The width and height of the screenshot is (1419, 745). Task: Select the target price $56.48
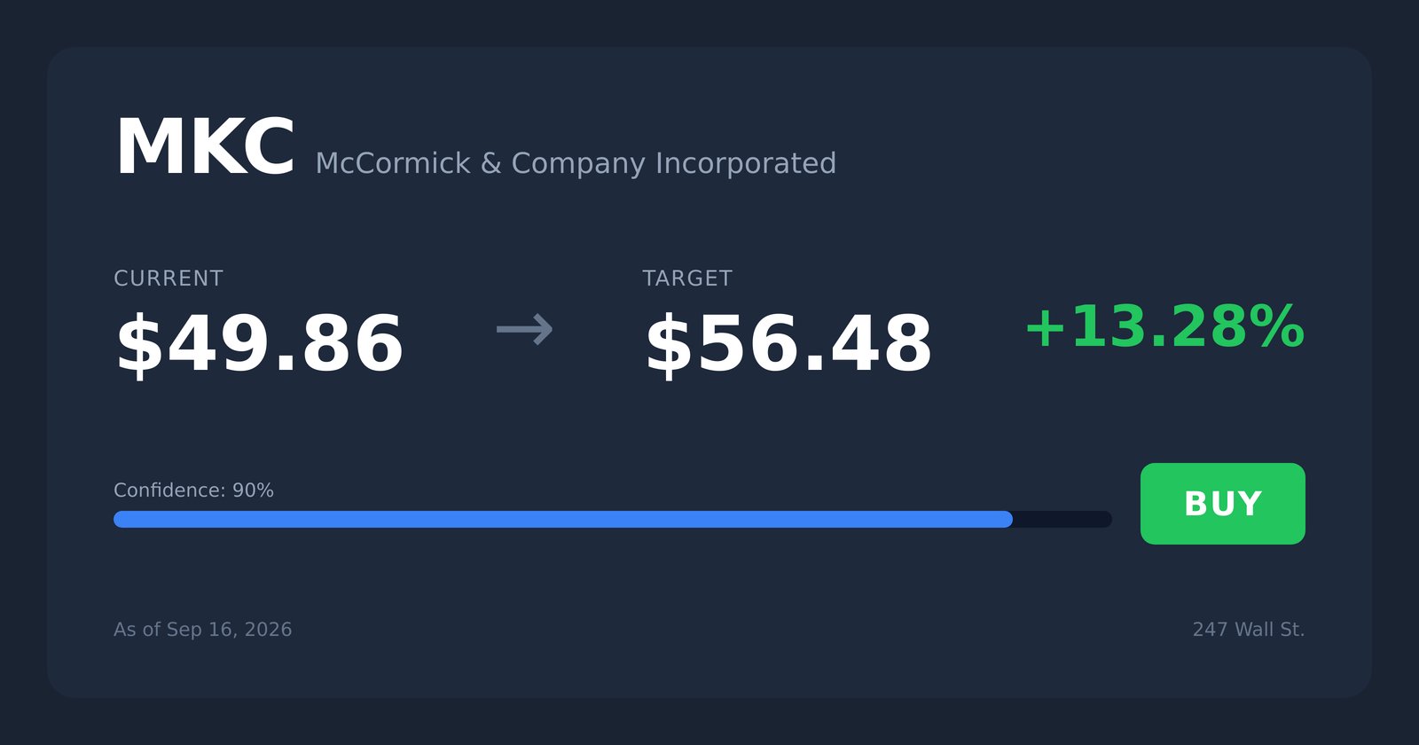point(788,344)
